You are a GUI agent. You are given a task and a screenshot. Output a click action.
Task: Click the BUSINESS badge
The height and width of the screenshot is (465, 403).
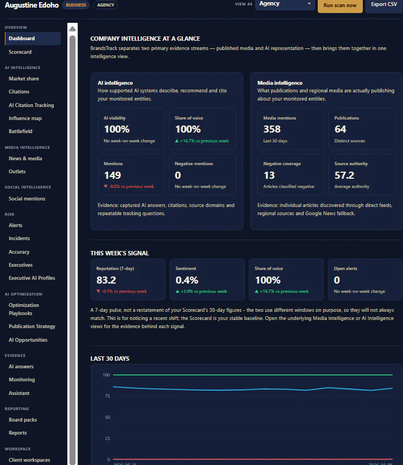click(76, 5)
